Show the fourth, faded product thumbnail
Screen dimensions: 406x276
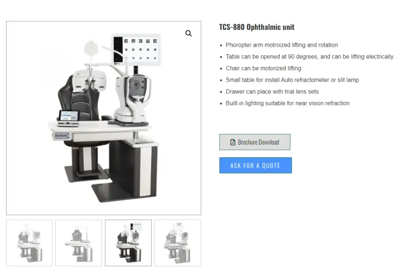178,243
